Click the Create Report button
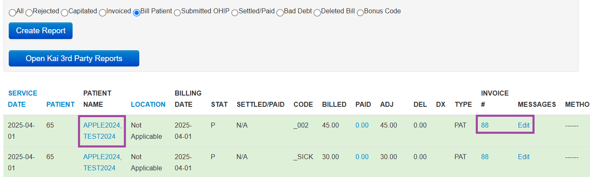 pos(40,31)
